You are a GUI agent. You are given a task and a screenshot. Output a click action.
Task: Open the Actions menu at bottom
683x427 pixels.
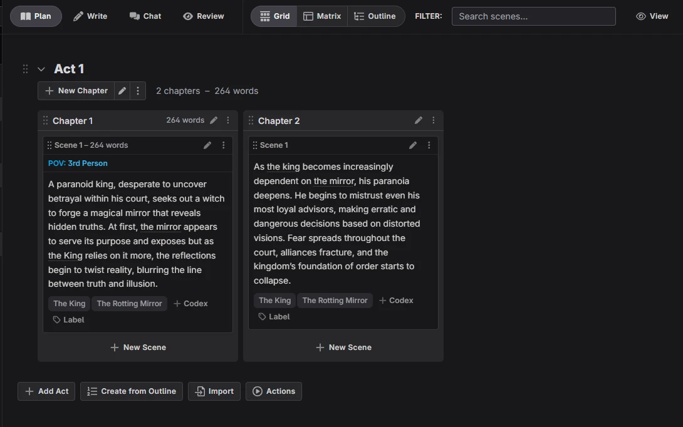(274, 391)
